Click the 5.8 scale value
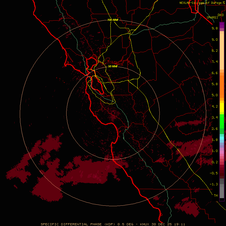This screenshot has width=226, height=226. click(x=215, y=84)
